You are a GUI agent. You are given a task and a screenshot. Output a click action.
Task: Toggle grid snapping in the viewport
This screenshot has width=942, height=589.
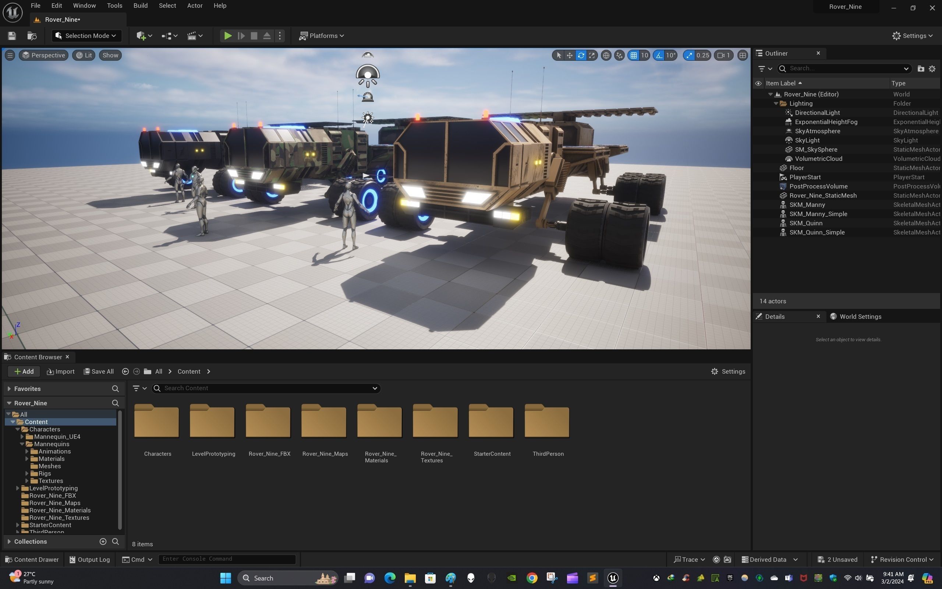pos(634,55)
